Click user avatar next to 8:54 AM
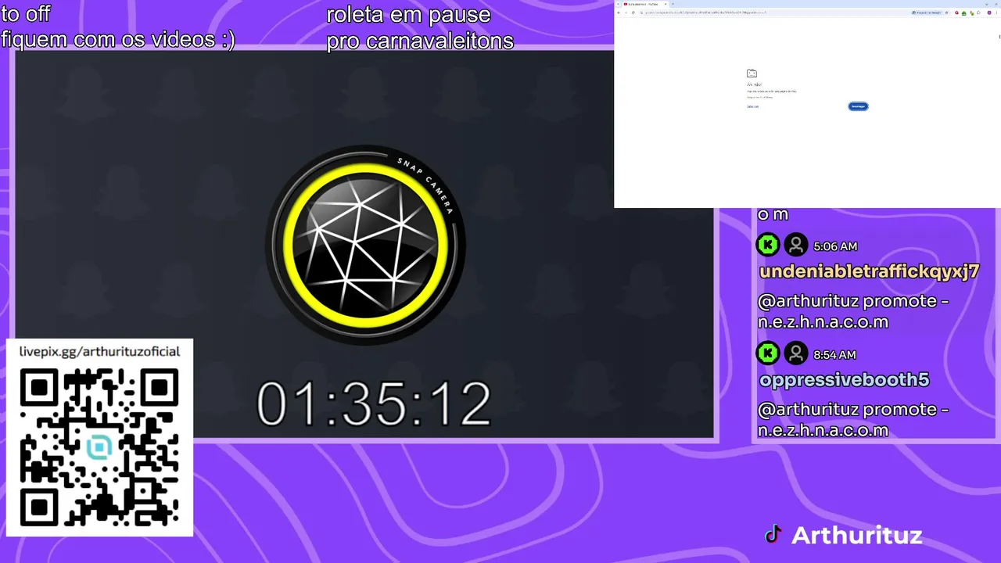The height and width of the screenshot is (563, 1001). tap(796, 354)
